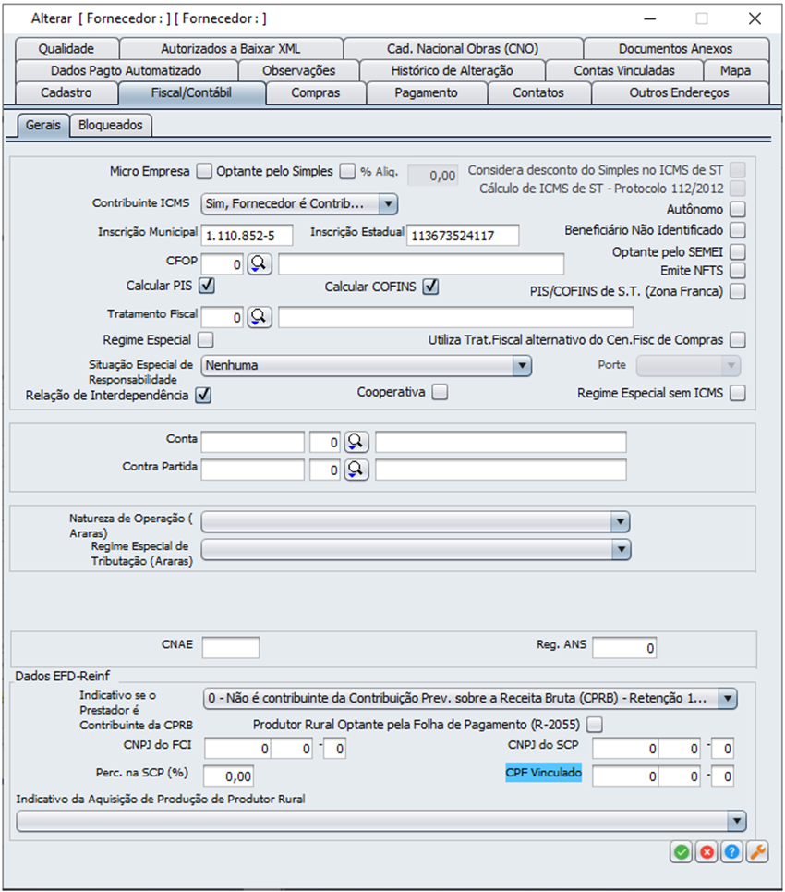This screenshot has width=785, height=892.
Task: Check Produtor Rural Optante pela Folha
Action: click(x=595, y=724)
